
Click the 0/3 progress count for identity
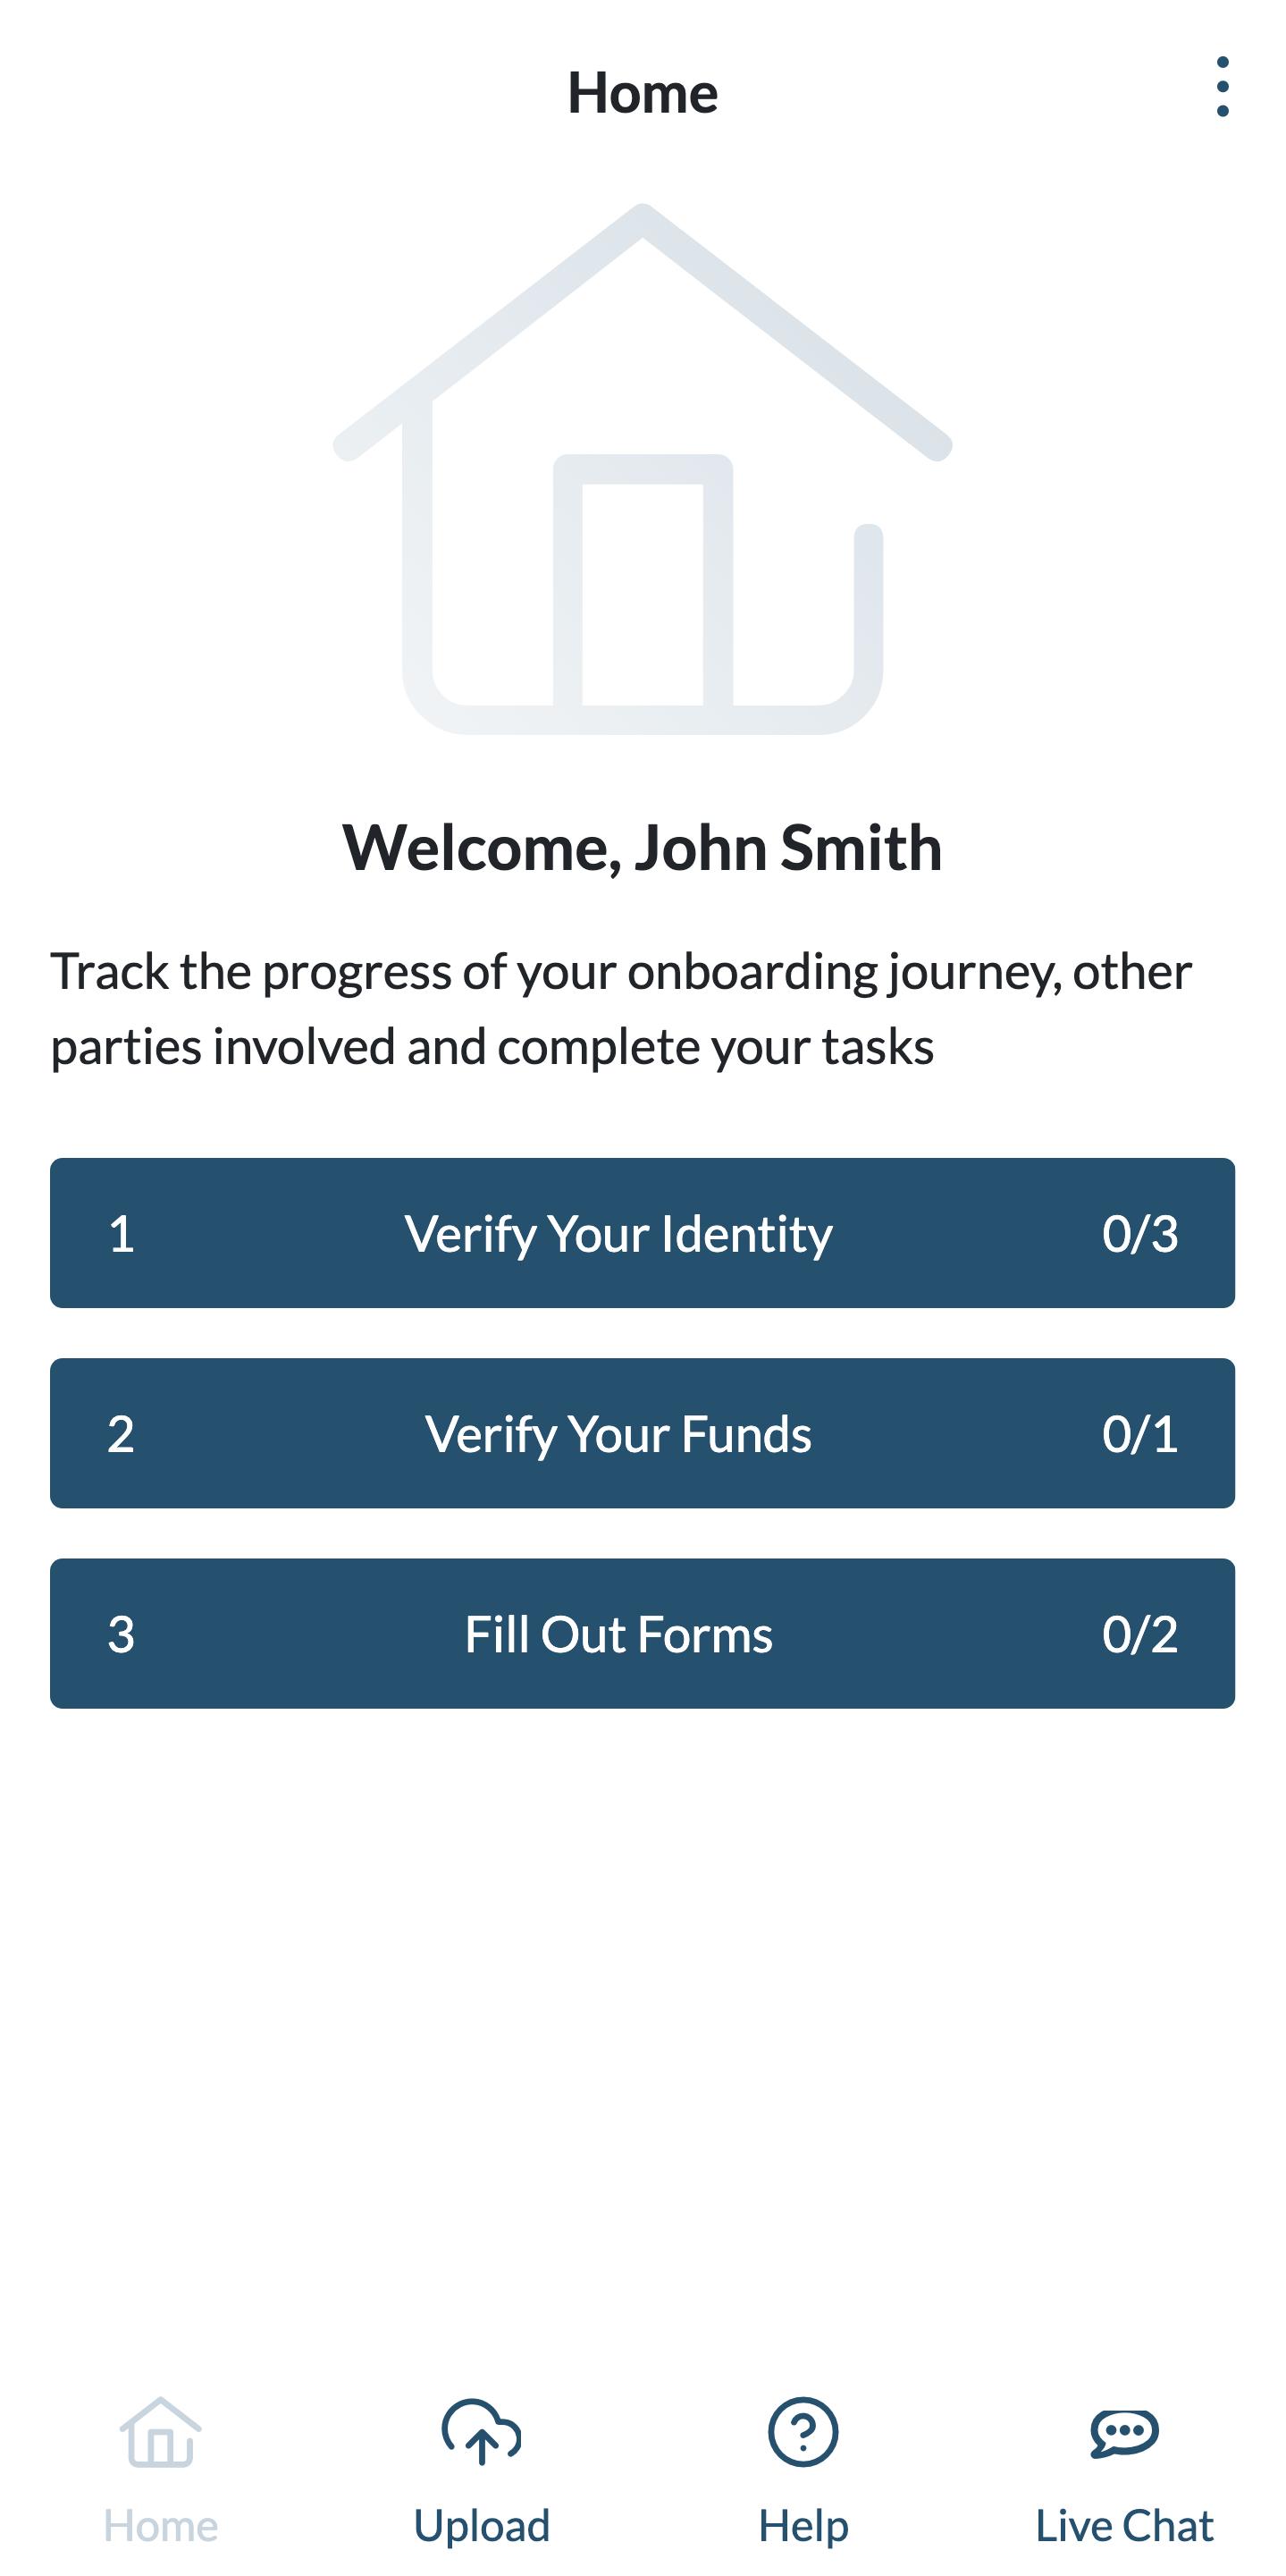[x=1139, y=1233]
